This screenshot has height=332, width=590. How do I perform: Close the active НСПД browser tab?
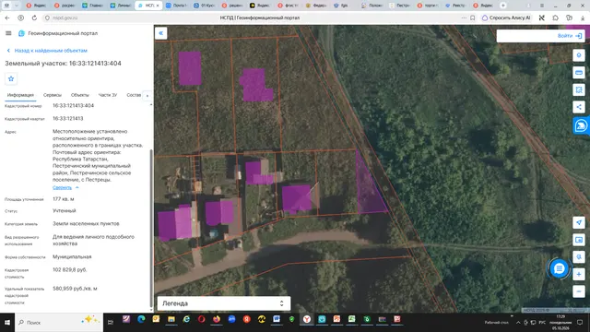click(x=158, y=6)
